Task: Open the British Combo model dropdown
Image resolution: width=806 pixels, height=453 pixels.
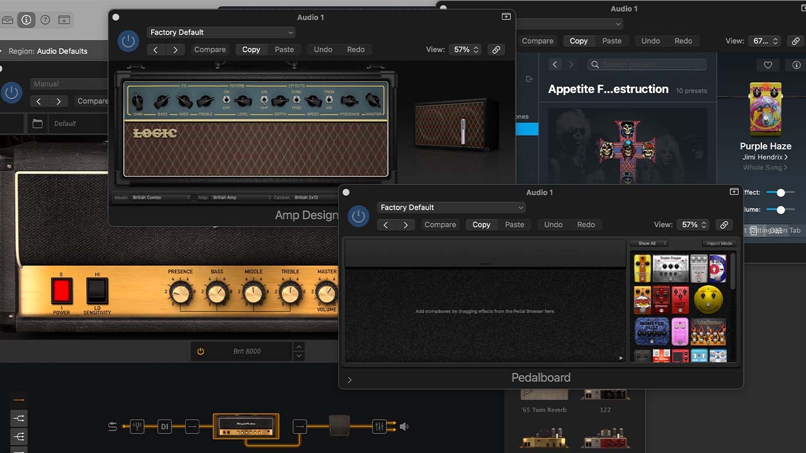Action: [160, 198]
